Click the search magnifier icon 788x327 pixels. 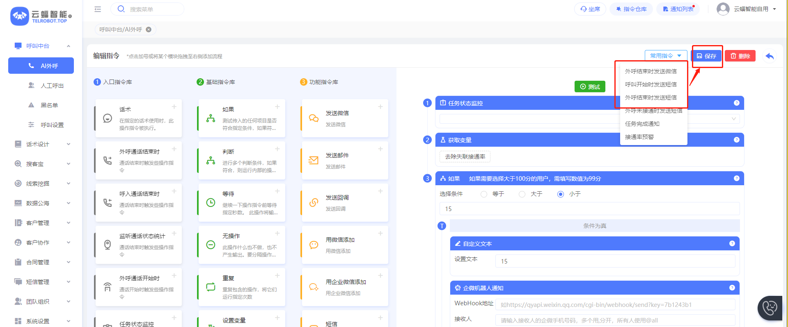point(121,9)
